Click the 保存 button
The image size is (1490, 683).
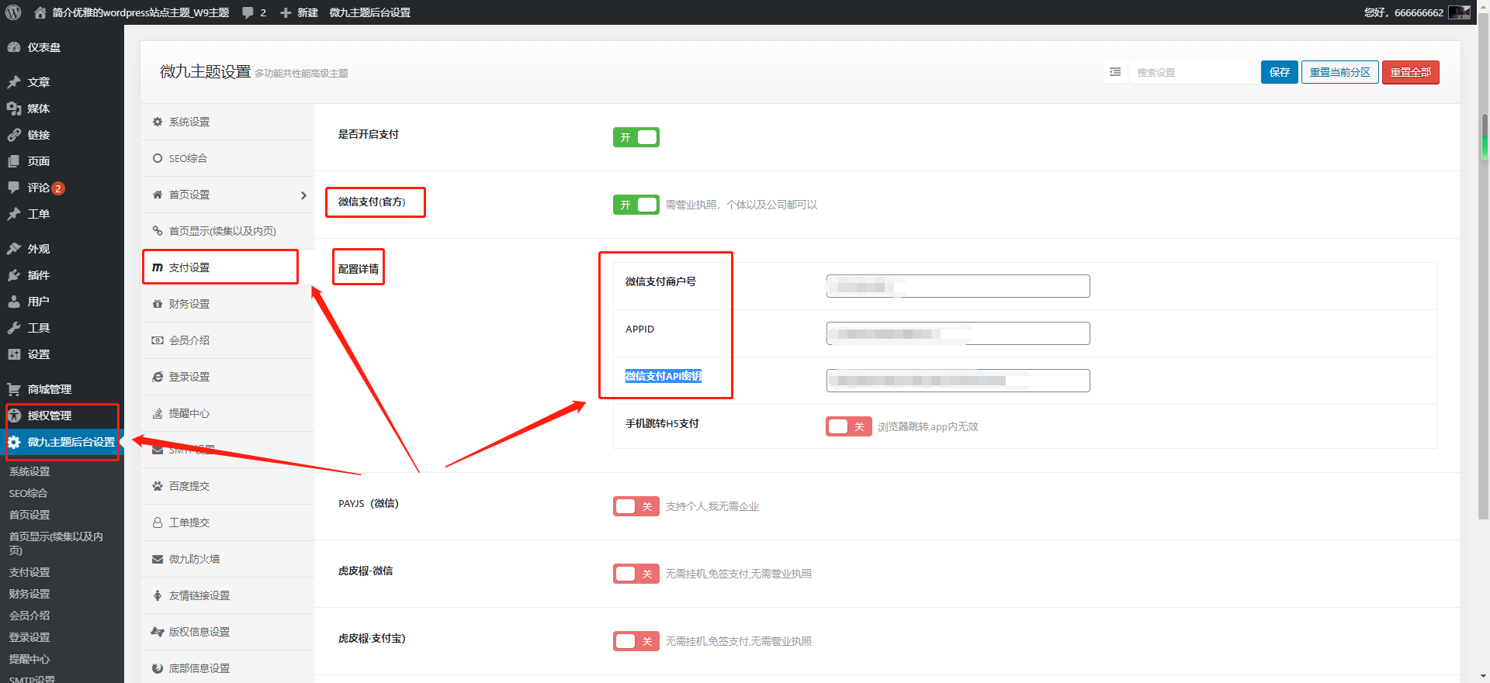(1280, 72)
